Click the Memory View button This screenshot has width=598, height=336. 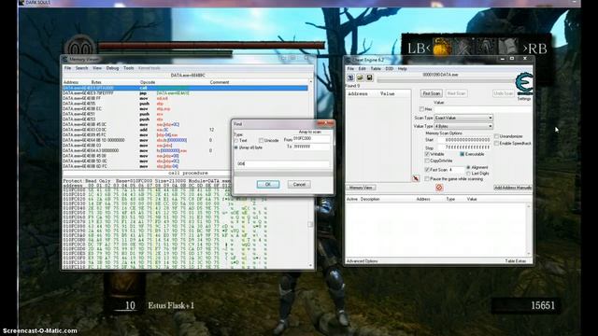pyautogui.click(x=361, y=188)
